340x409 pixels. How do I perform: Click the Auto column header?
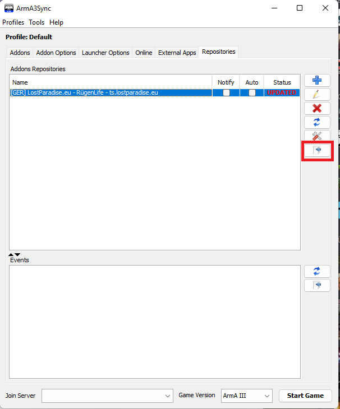tap(252, 82)
